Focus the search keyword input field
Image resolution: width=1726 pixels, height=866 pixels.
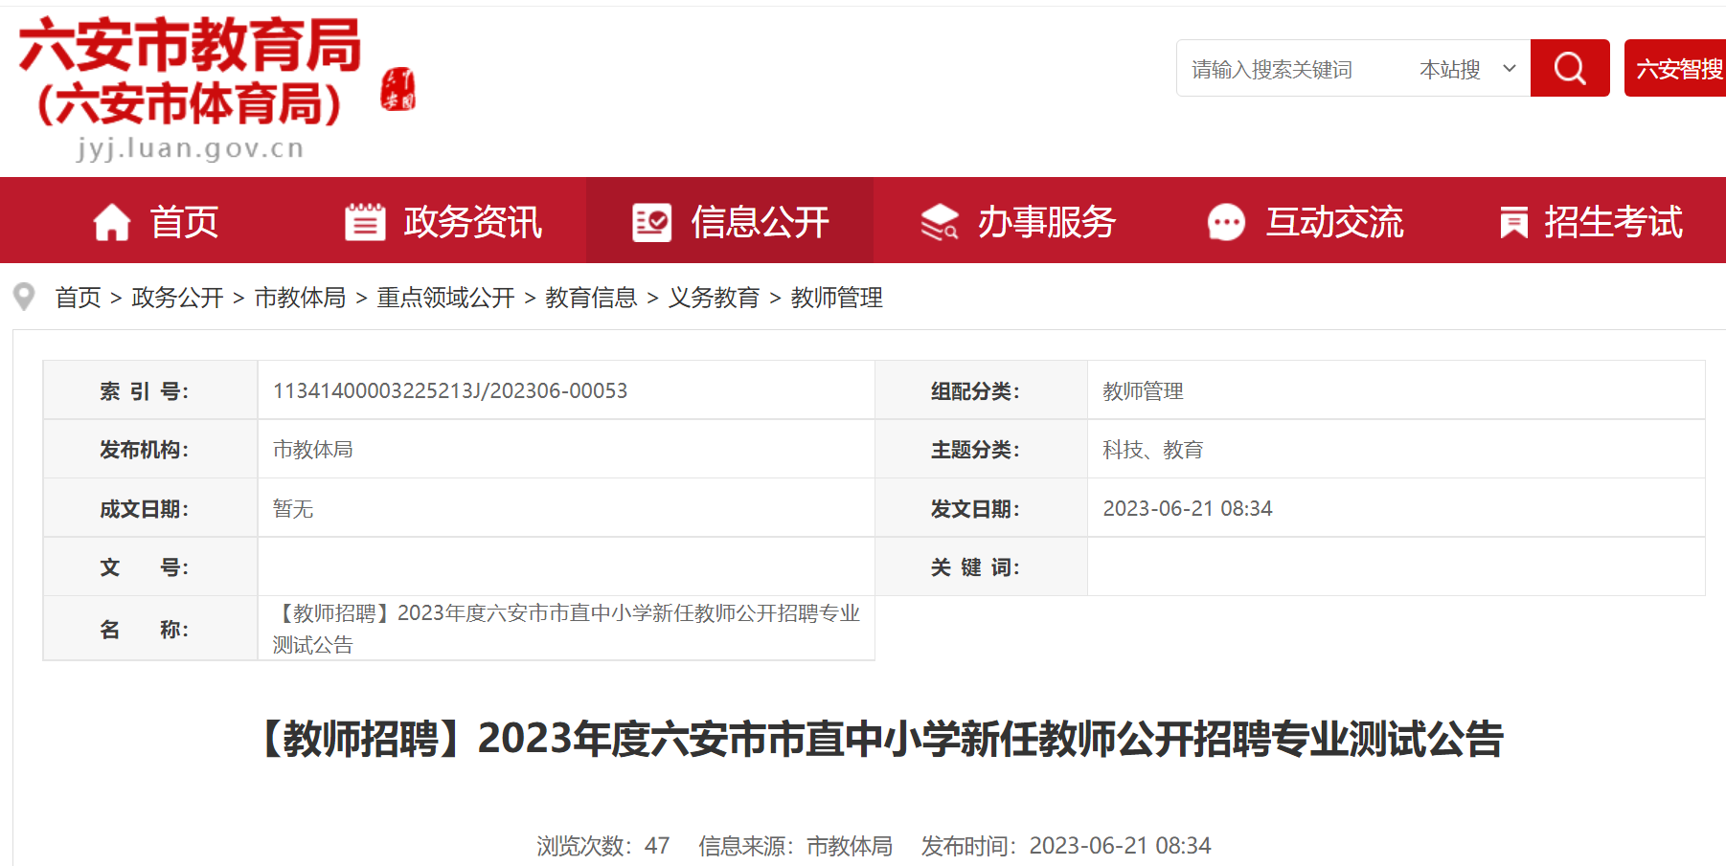(x=1288, y=69)
